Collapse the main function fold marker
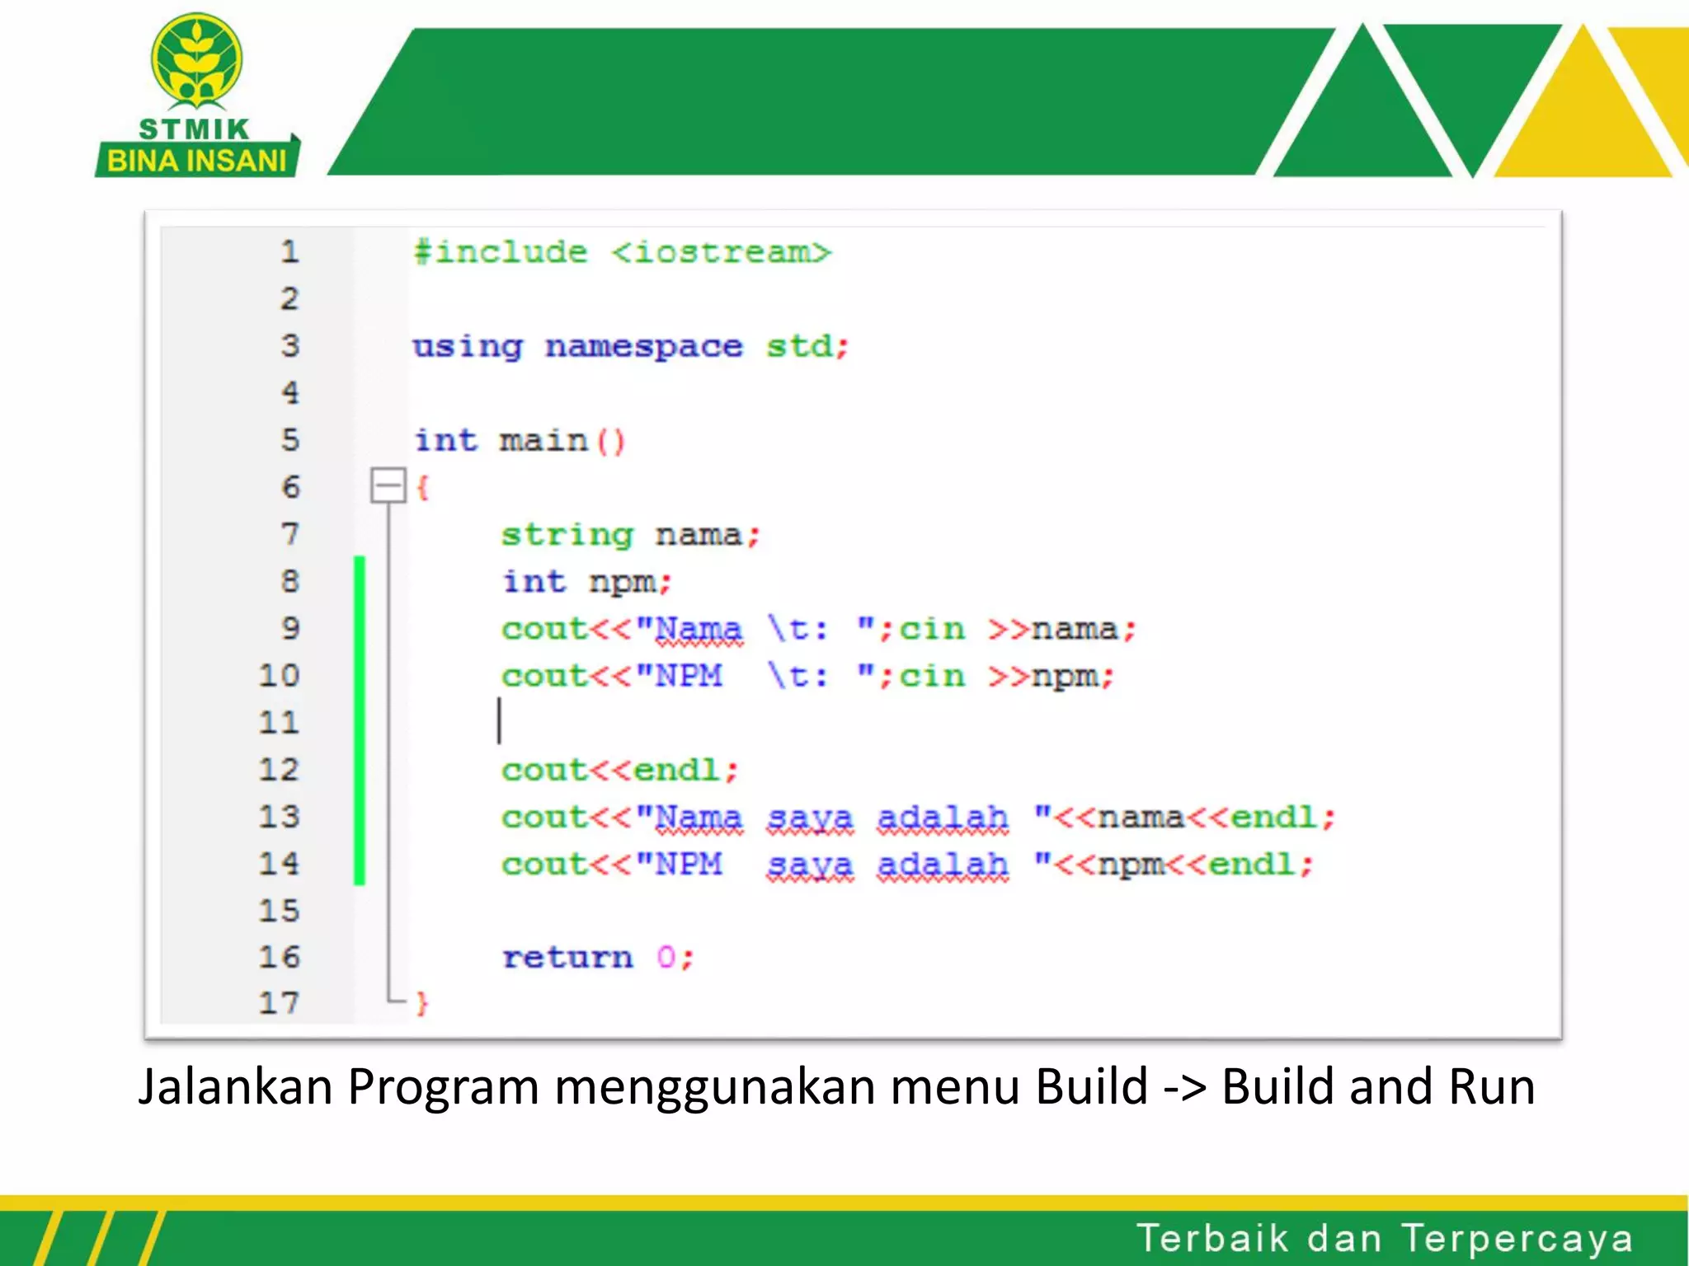 pyautogui.click(x=388, y=485)
